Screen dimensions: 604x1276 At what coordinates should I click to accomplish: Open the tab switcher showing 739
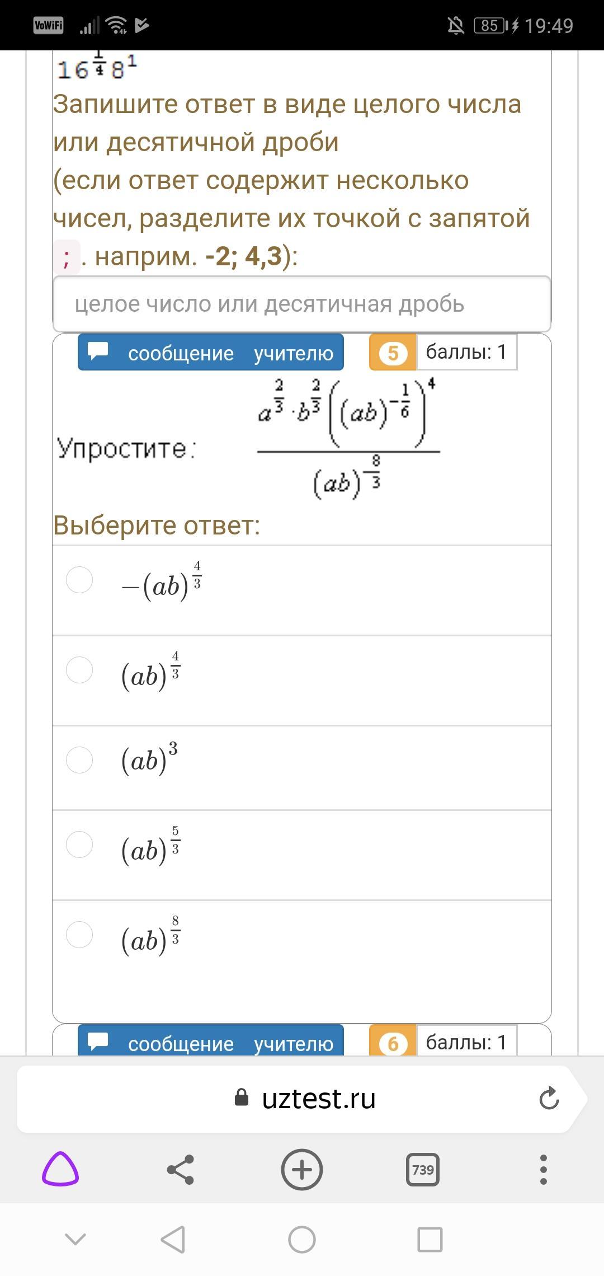point(422,1169)
